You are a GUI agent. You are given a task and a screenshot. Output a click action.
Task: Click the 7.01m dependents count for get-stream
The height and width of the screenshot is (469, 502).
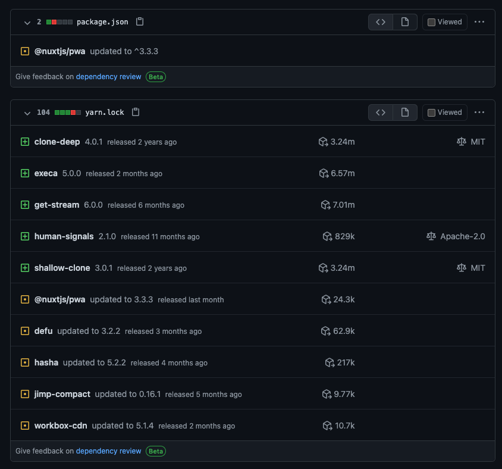click(x=344, y=205)
